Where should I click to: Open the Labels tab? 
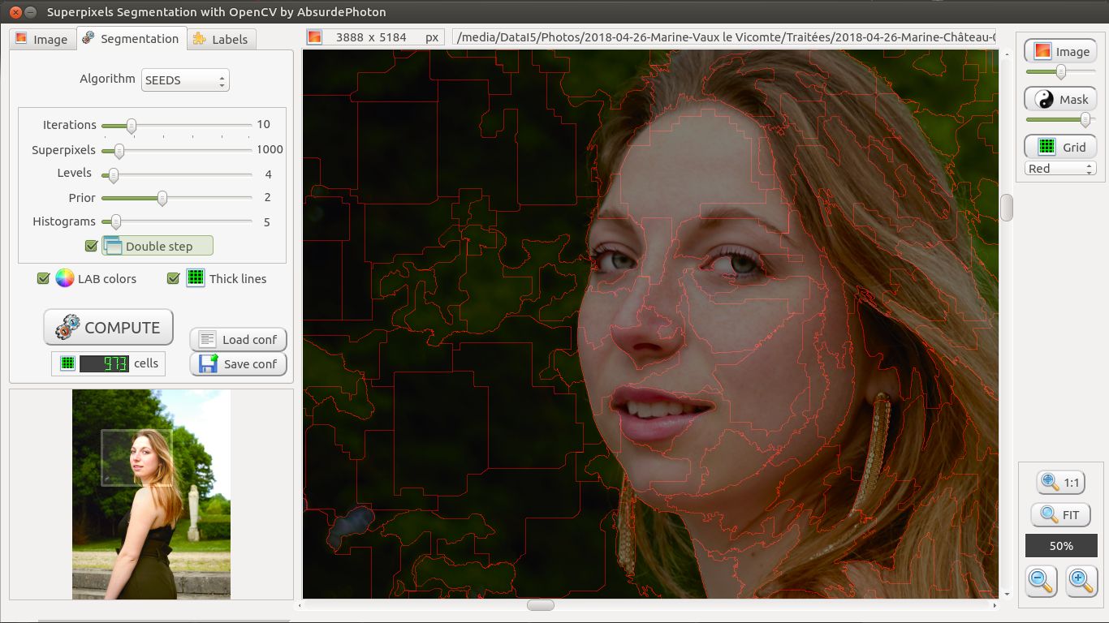(x=221, y=39)
